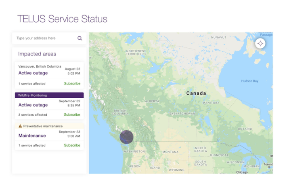The height and width of the screenshot is (180, 287).
Task: Open the Active outage dated September 02
Action: [33, 105]
